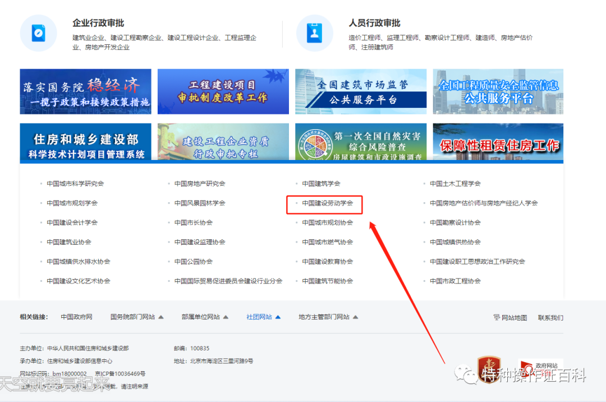Select 中国国际贸易促进委员会建设行业分会
This screenshot has width=606, height=402.
(x=228, y=281)
